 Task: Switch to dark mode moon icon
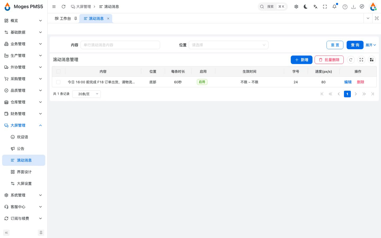(306, 7)
